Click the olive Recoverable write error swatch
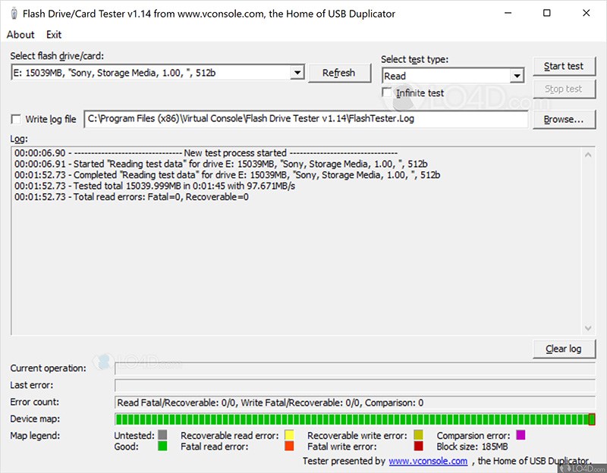Image resolution: width=607 pixels, height=473 pixels. (419, 434)
